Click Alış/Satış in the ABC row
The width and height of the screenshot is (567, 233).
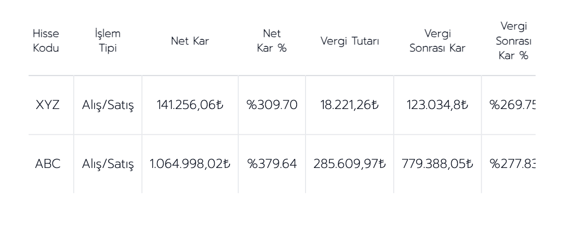[108, 164]
